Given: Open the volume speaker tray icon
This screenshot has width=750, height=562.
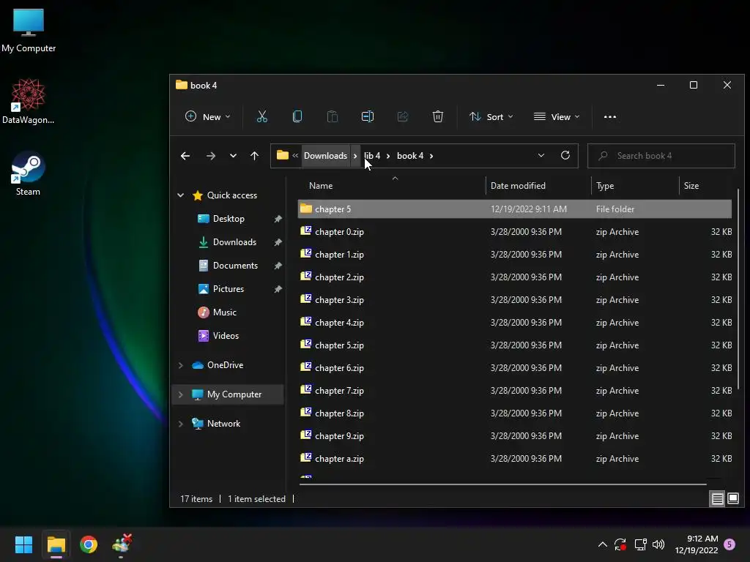Looking at the screenshot, I should tap(658, 544).
